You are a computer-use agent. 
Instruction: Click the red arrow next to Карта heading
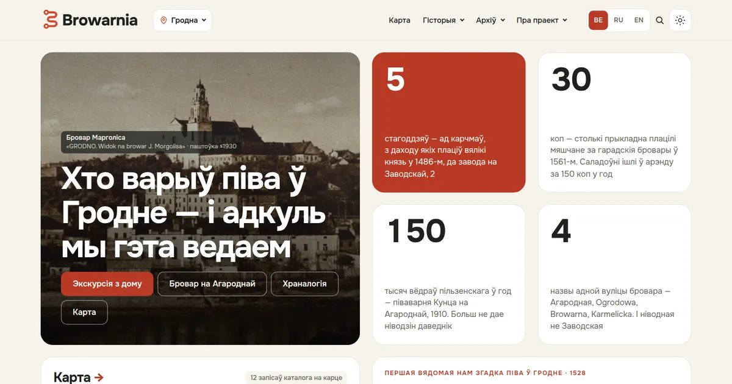99,377
